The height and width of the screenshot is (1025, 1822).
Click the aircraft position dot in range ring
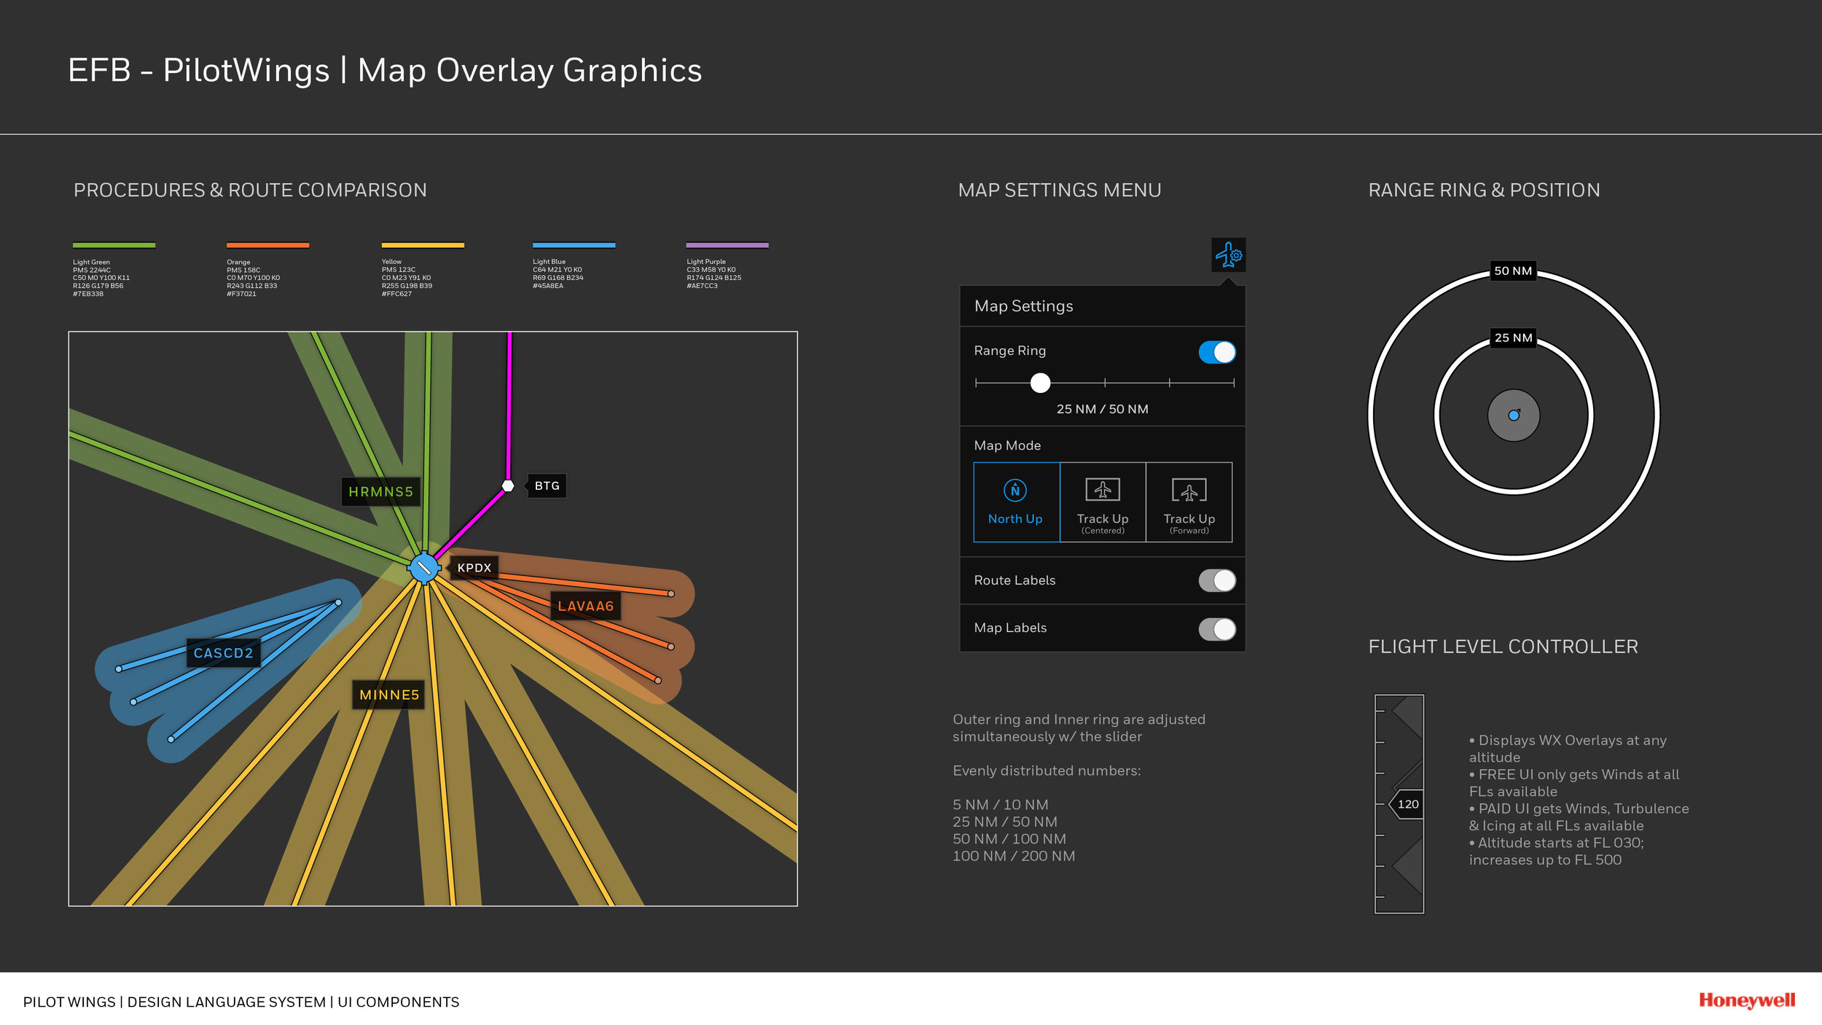click(x=1514, y=416)
